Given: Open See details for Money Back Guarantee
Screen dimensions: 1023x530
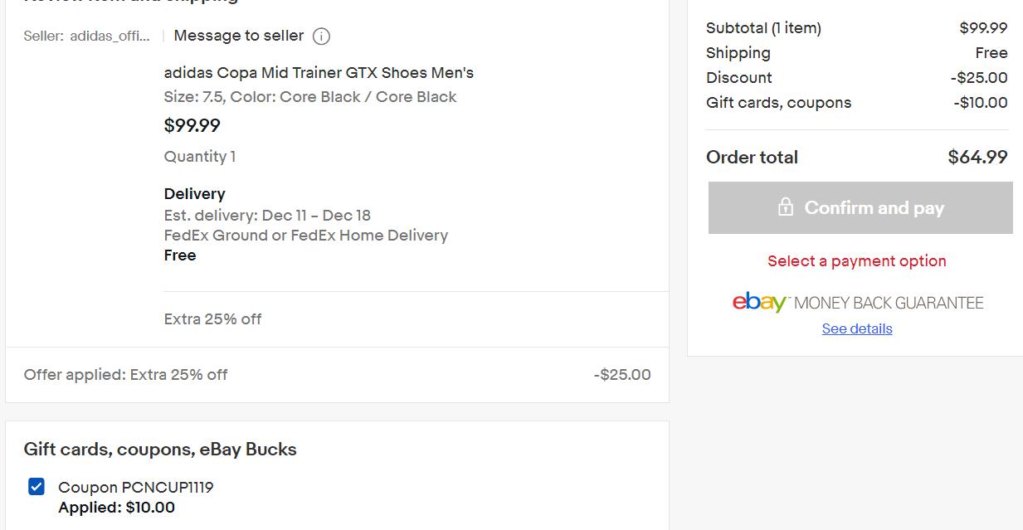Looking at the screenshot, I should tap(857, 329).
